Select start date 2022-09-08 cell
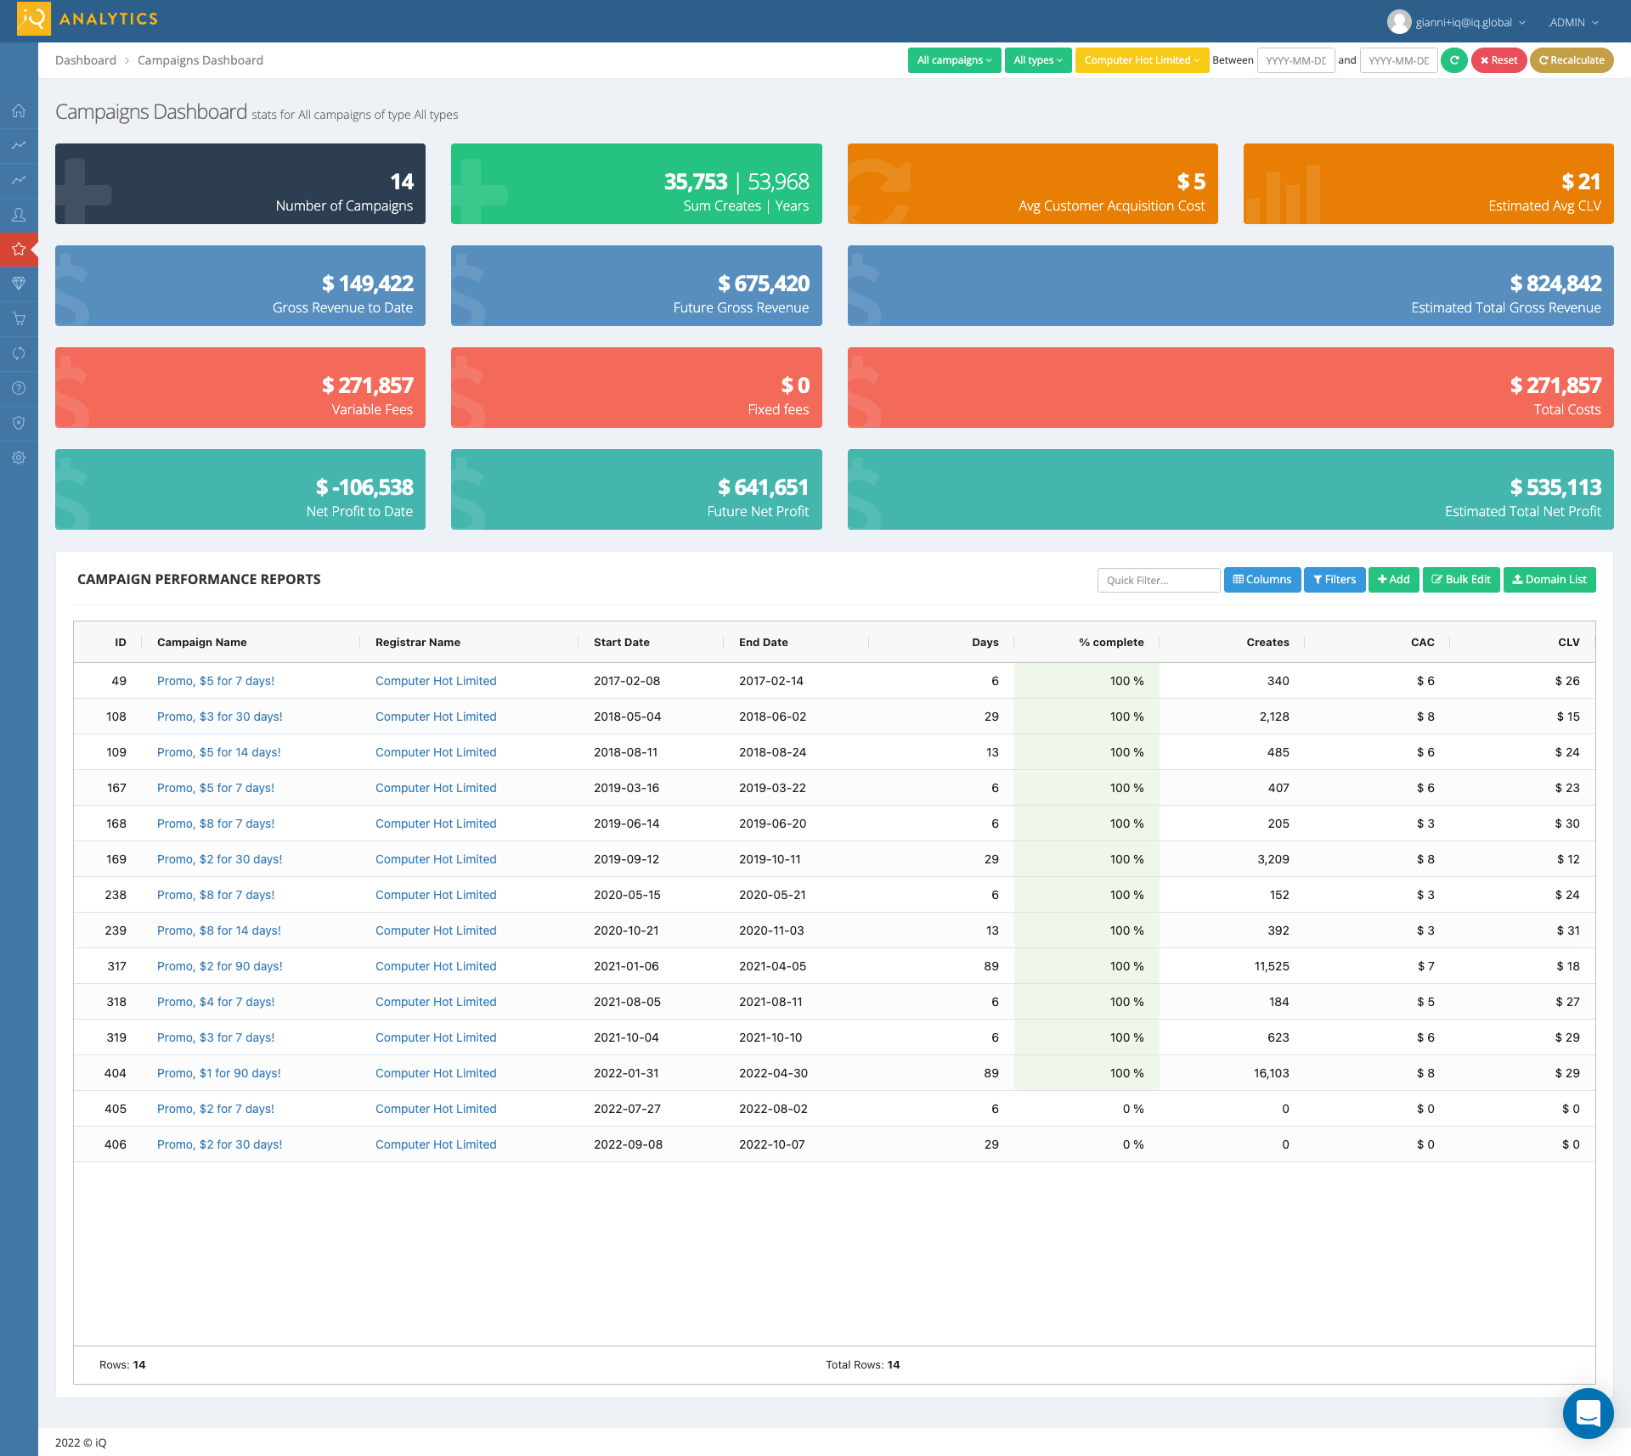The image size is (1631, 1456). 628,1144
